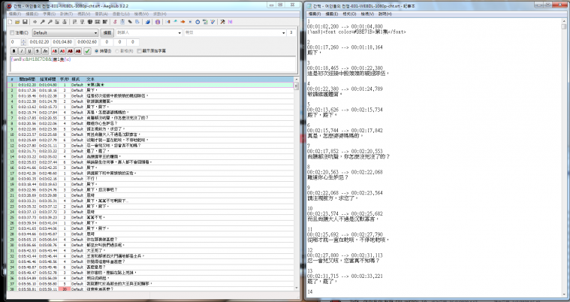Image resolution: width=570 pixels, height=302 pixels.
Task: Open Aegisub 音訊(A) audio menu
Action: 101,14
